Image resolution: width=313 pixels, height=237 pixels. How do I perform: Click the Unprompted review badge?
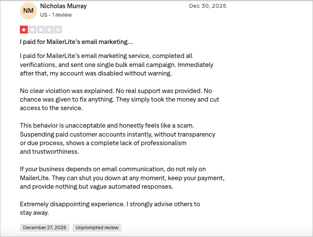(x=97, y=228)
